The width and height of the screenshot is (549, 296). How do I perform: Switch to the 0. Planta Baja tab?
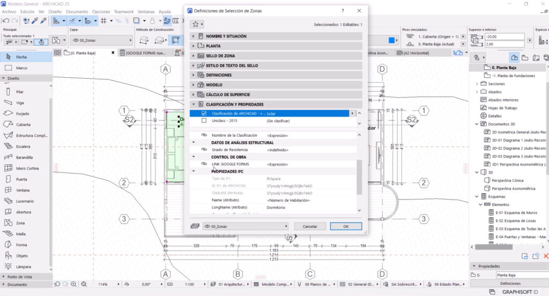click(x=86, y=53)
